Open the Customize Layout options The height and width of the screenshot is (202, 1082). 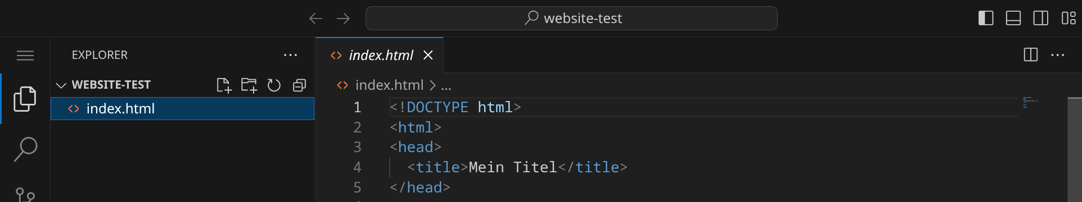pyautogui.click(x=1069, y=19)
